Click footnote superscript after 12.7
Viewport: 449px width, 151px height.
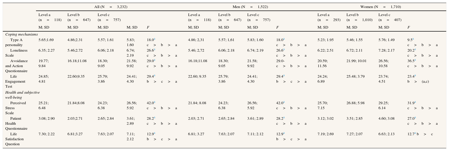415,133
